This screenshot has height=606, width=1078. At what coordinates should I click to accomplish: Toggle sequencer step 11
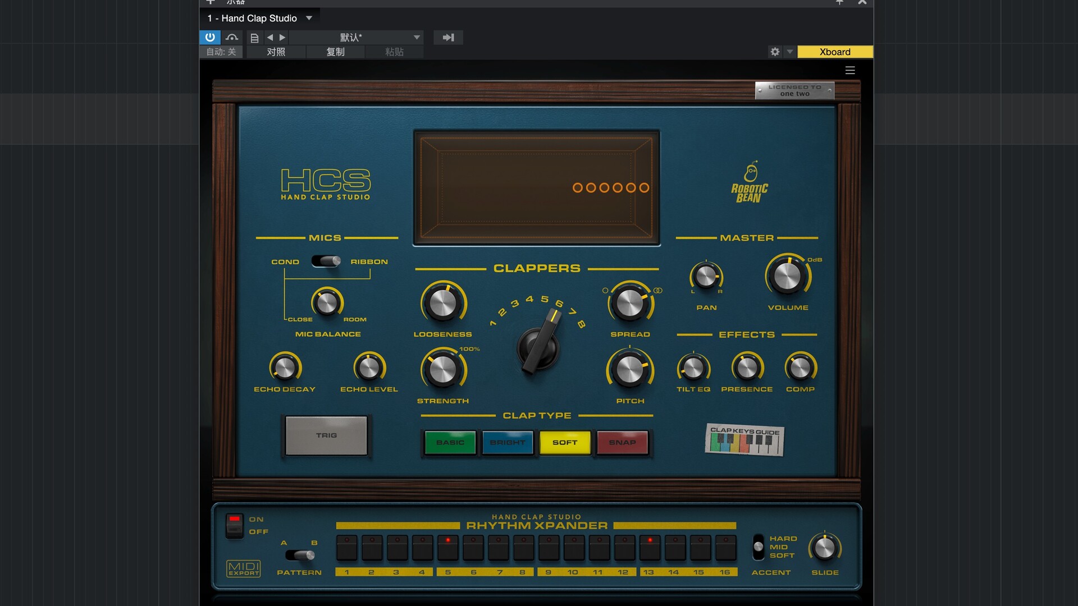pyautogui.click(x=600, y=547)
